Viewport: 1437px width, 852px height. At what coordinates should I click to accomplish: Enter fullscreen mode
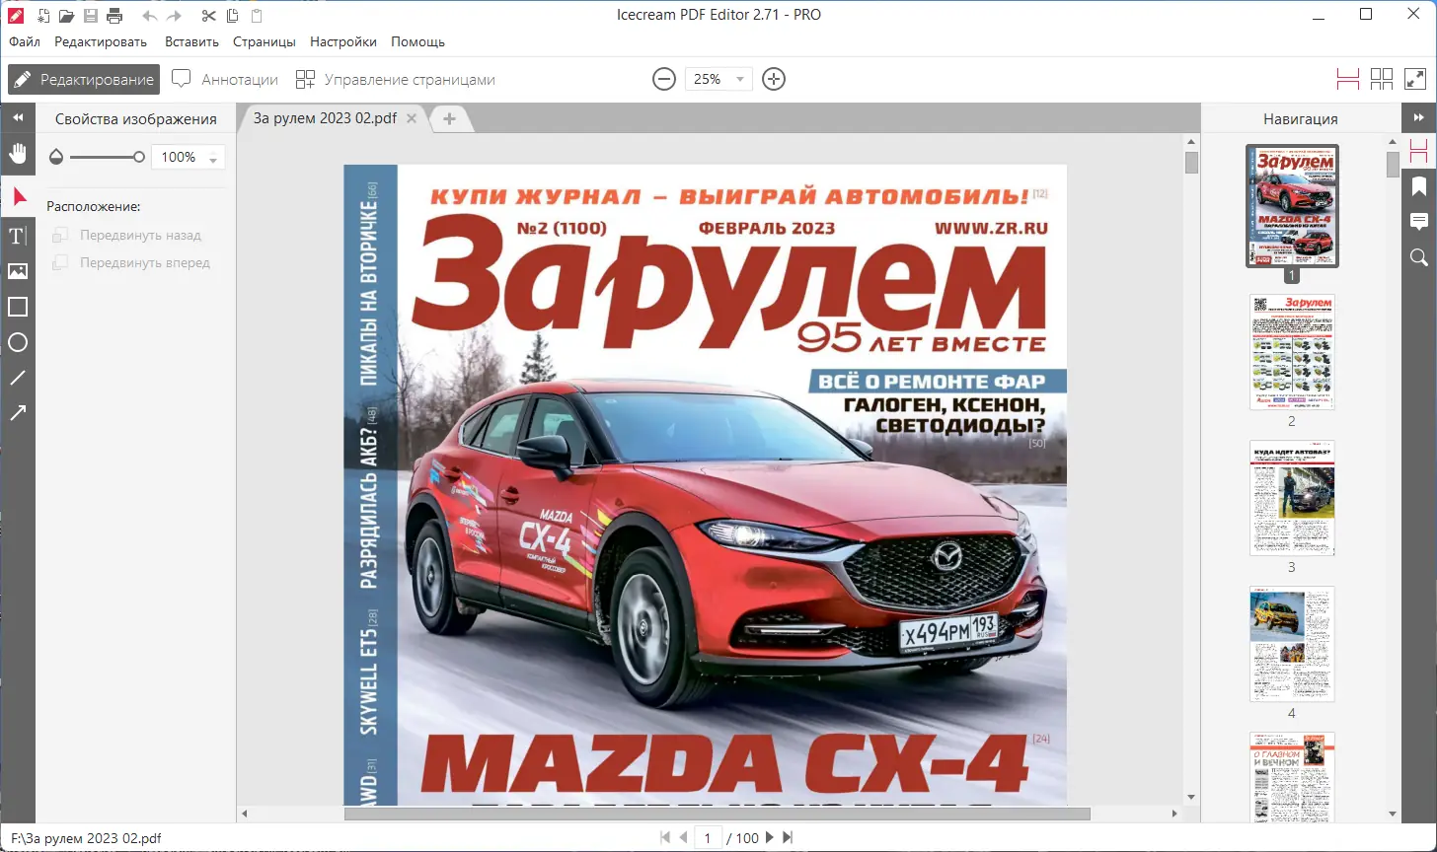pos(1415,79)
